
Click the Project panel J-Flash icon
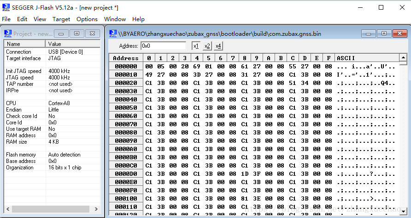point(7,34)
